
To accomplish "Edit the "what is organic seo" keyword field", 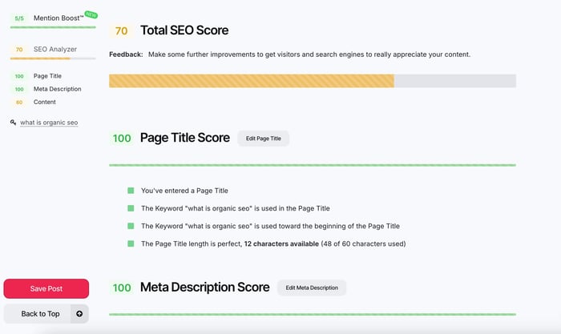I will click(49, 123).
